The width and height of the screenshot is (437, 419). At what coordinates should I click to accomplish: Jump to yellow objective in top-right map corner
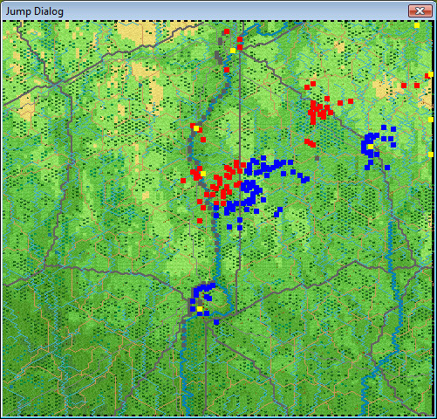click(417, 25)
